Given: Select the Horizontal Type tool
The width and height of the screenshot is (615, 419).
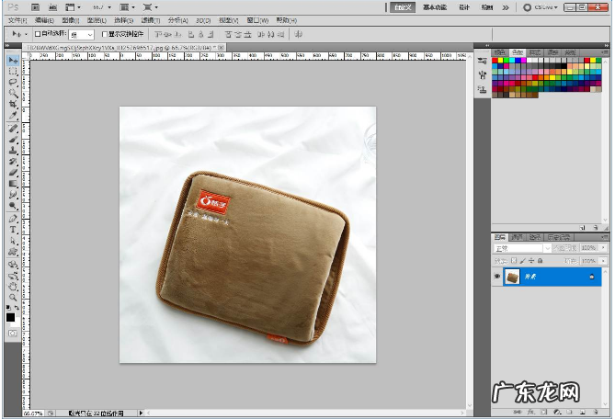Looking at the screenshot, I should pos(13,228).
